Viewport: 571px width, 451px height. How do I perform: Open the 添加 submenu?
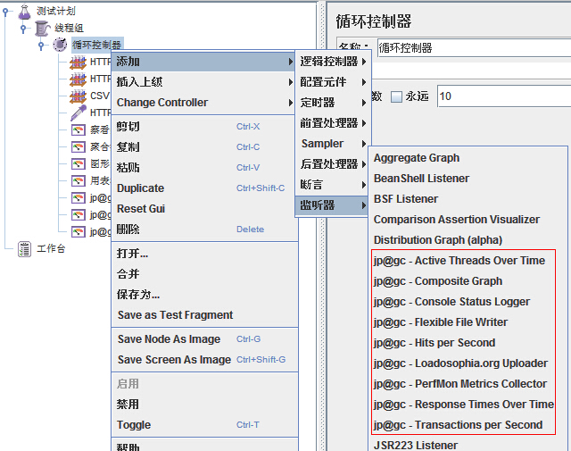point(203,62)
